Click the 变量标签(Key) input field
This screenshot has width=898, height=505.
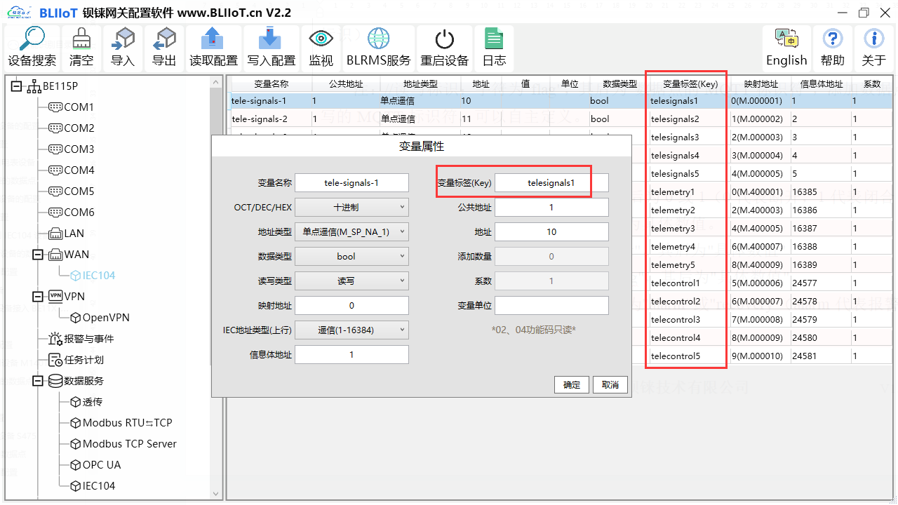(551, 183)
